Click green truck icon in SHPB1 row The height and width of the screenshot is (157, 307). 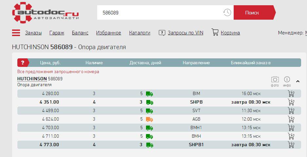coord(150,145)
